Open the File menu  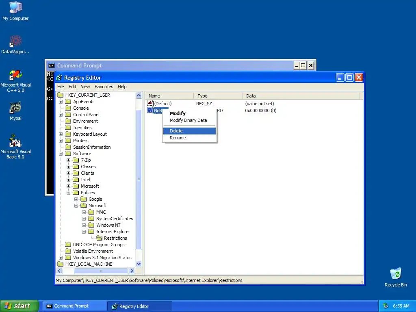(61, 87)
